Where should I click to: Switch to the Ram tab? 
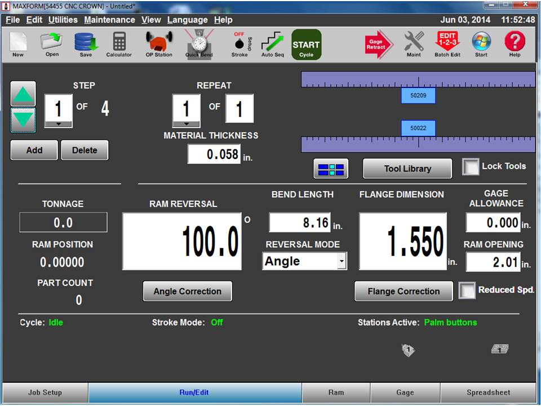(336, 392)
